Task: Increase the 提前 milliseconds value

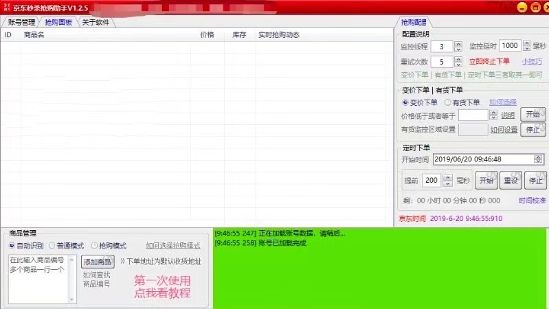Action: [447, 177]
